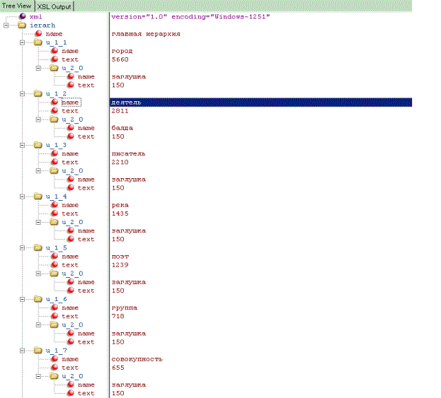Collapse the u_1_4 node
Viewport: 441px width, 398px height.
[x=22, y=197]
